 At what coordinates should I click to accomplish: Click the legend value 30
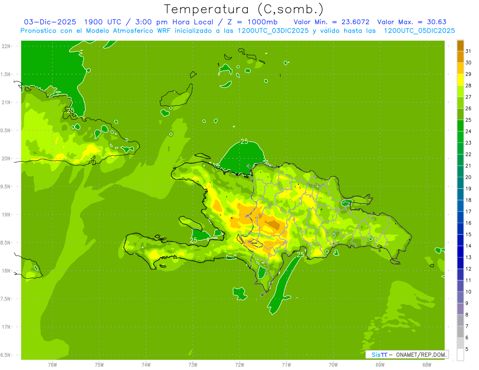[x=469, y=63]
